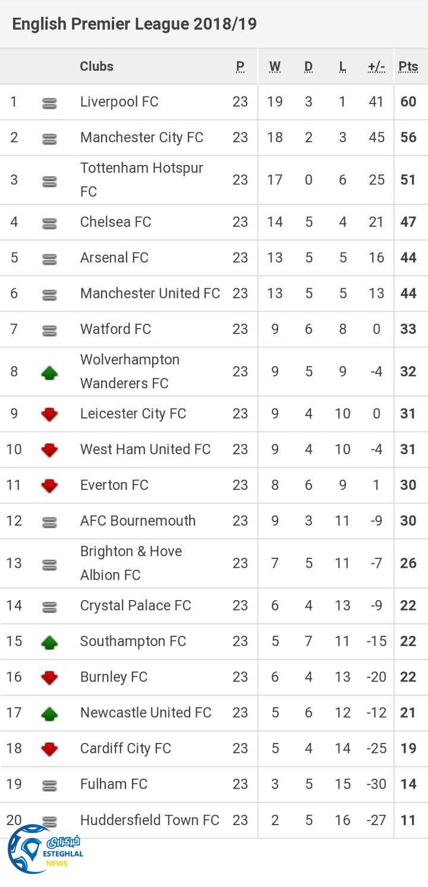Screen dimensions: 428x887
Task: Click the P played column header
Action: (240, 67)
